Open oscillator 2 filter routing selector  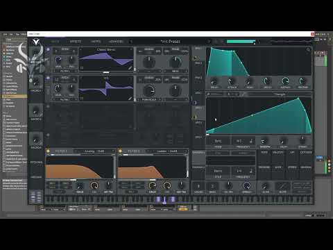pos(65,99)
